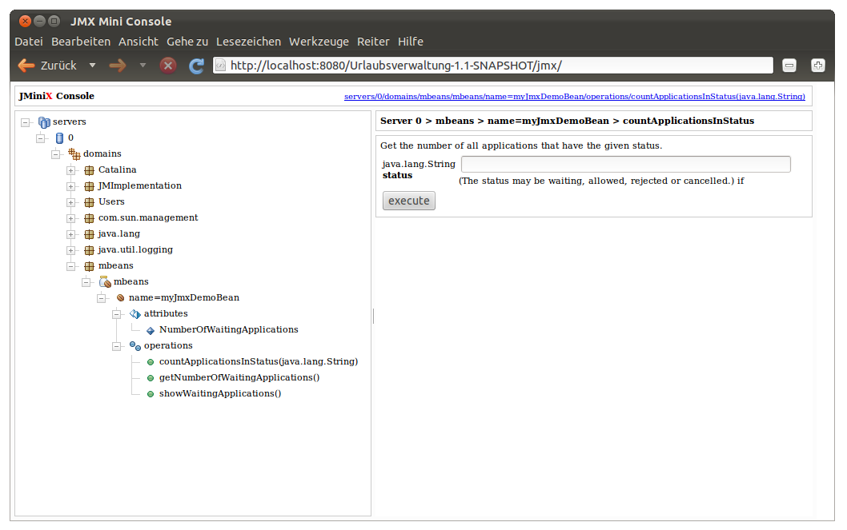Click the JMImplementation domain icon
This screenshot has width=847, height=530.
89,186
